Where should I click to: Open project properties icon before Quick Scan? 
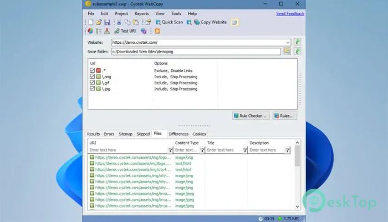pos(148,22)
